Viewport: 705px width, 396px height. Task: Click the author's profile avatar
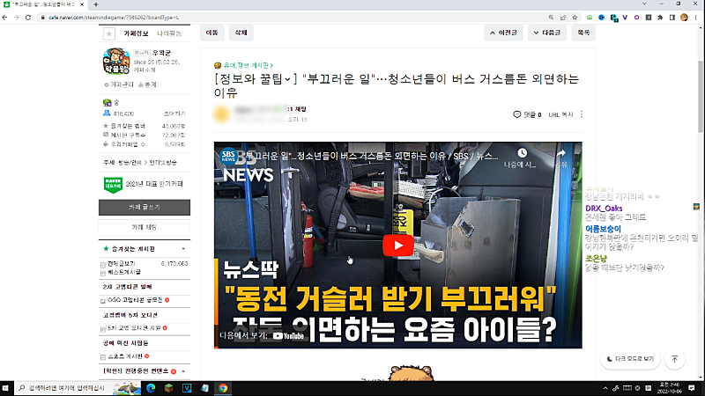click(221, 114)
